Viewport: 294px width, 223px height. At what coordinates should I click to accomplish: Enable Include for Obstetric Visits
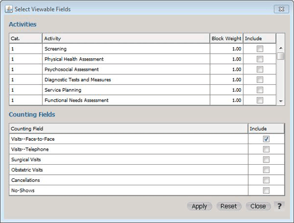pos(266,170)
